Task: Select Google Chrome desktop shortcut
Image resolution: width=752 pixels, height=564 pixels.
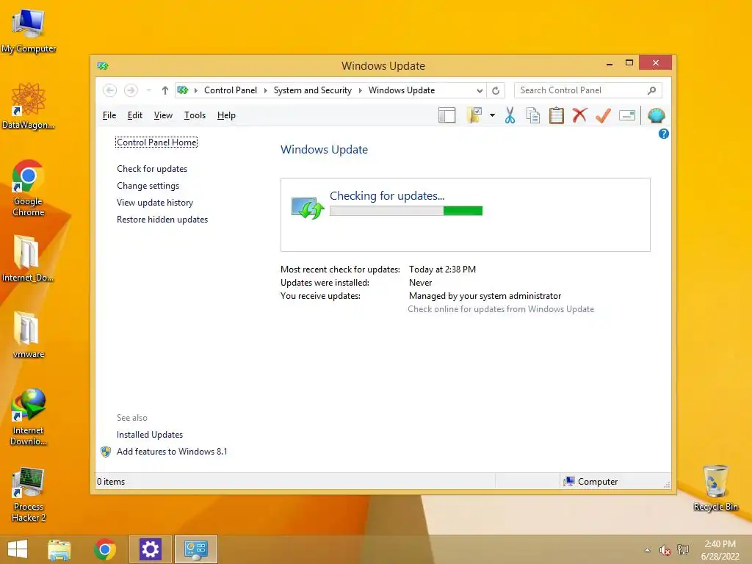Action: pos(29,188)
